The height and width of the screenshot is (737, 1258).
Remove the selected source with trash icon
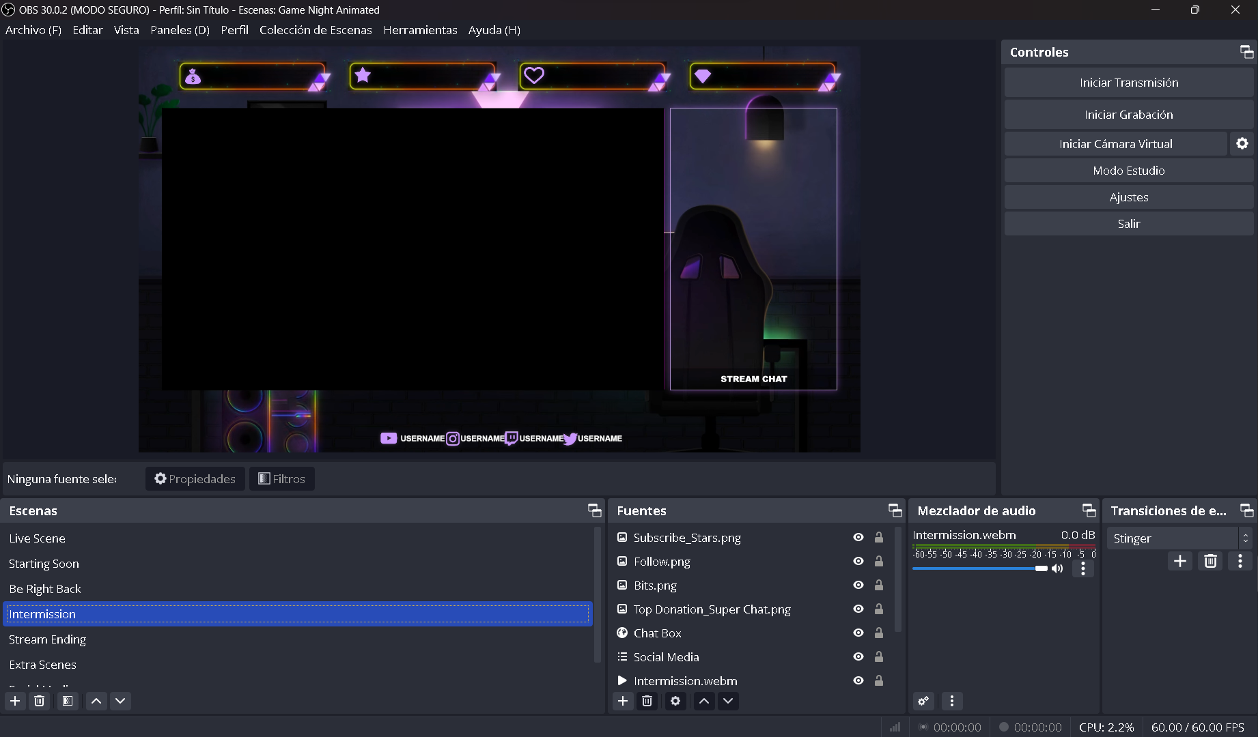tap(647, 701)
